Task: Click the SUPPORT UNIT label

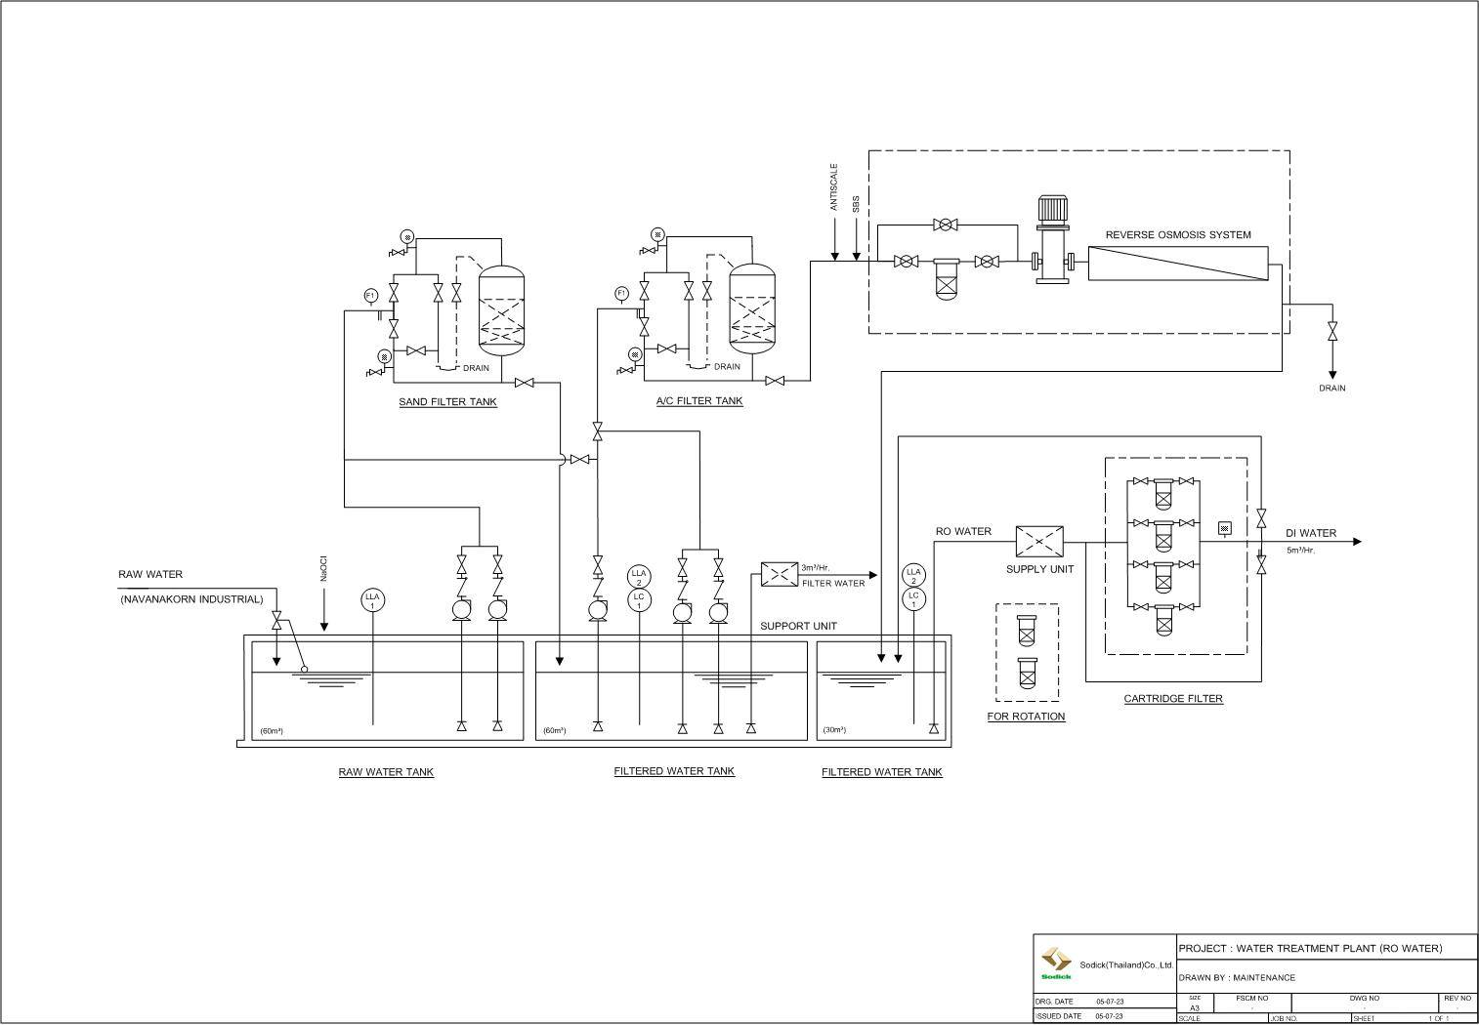Action: pos(799,626)
